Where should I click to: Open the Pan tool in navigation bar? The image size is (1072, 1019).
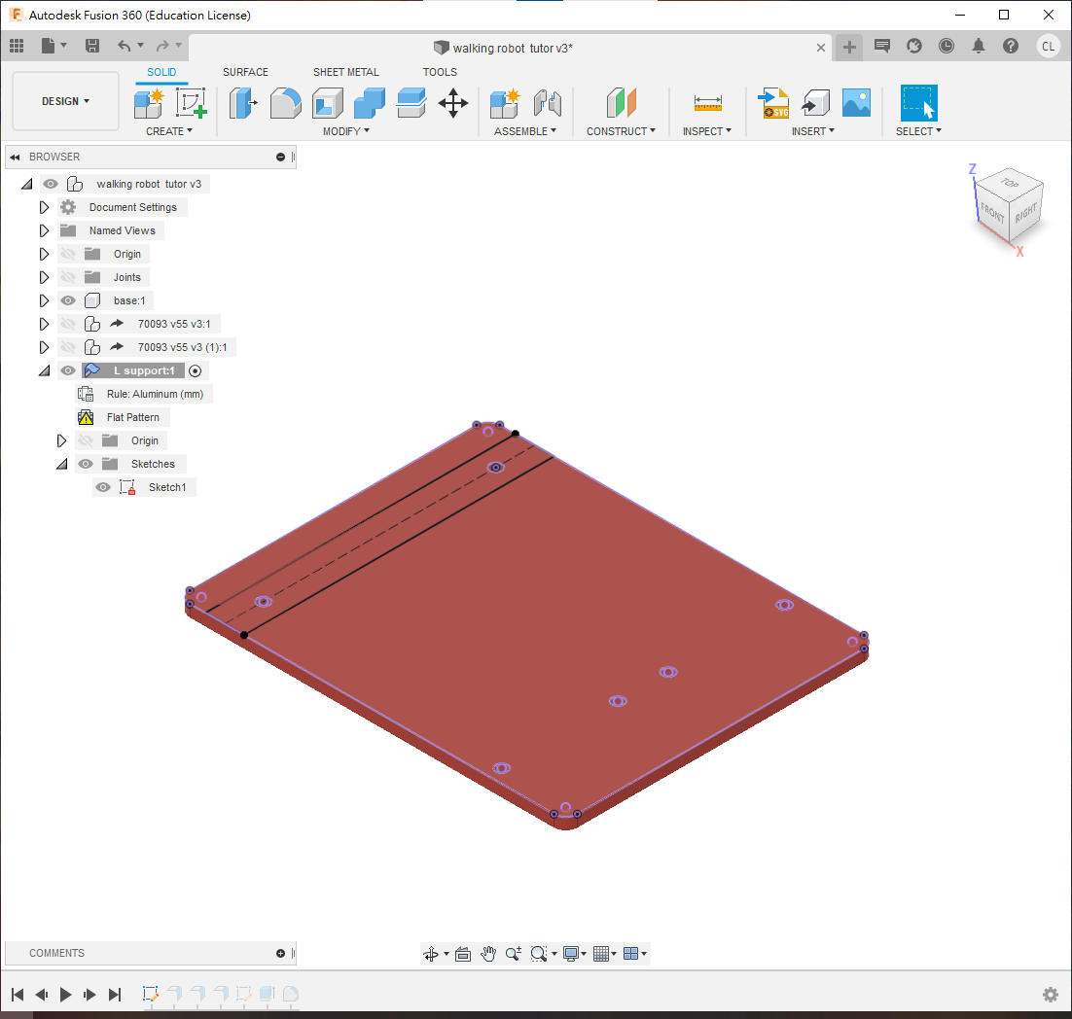coord(488,954)
